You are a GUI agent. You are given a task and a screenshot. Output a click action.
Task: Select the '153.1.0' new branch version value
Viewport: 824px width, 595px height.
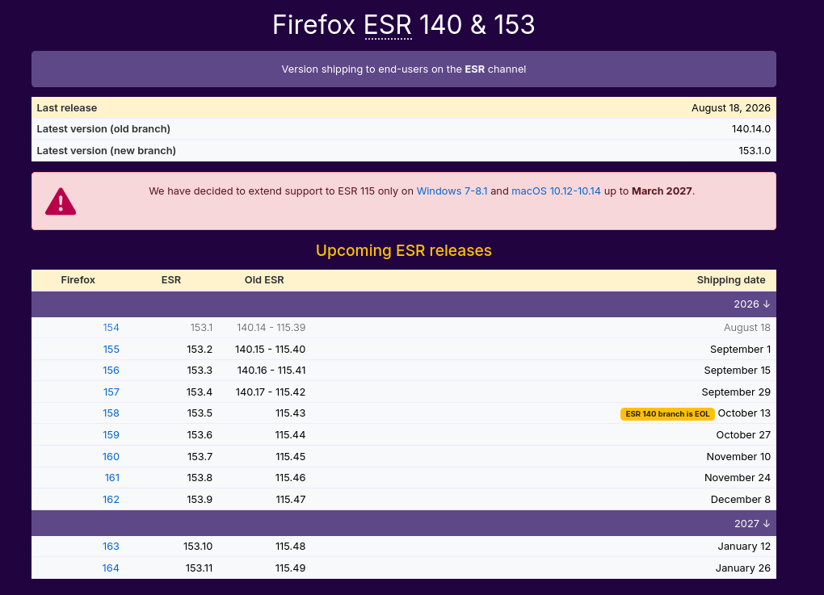click(x=755, y=151)
